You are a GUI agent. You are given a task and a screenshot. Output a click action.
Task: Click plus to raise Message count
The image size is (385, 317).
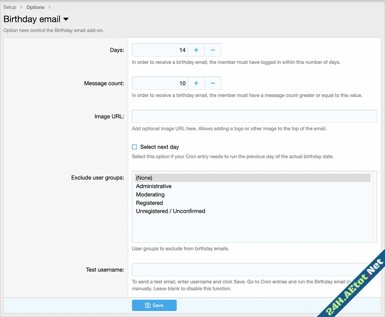coord(196,83)
